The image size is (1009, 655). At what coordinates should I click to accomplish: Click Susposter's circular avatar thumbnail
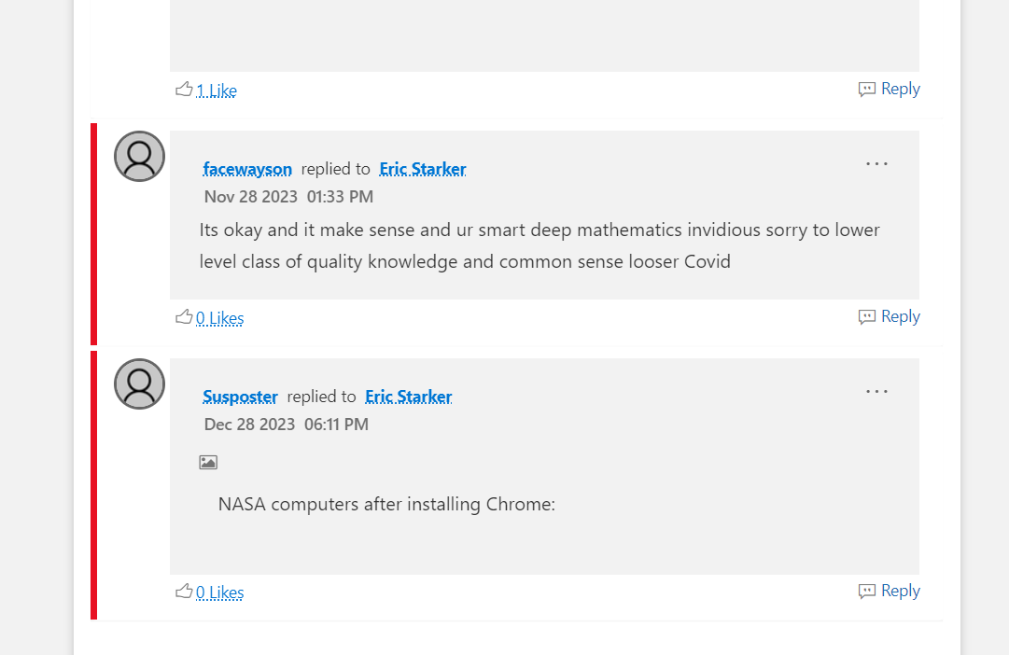point(138,383)
